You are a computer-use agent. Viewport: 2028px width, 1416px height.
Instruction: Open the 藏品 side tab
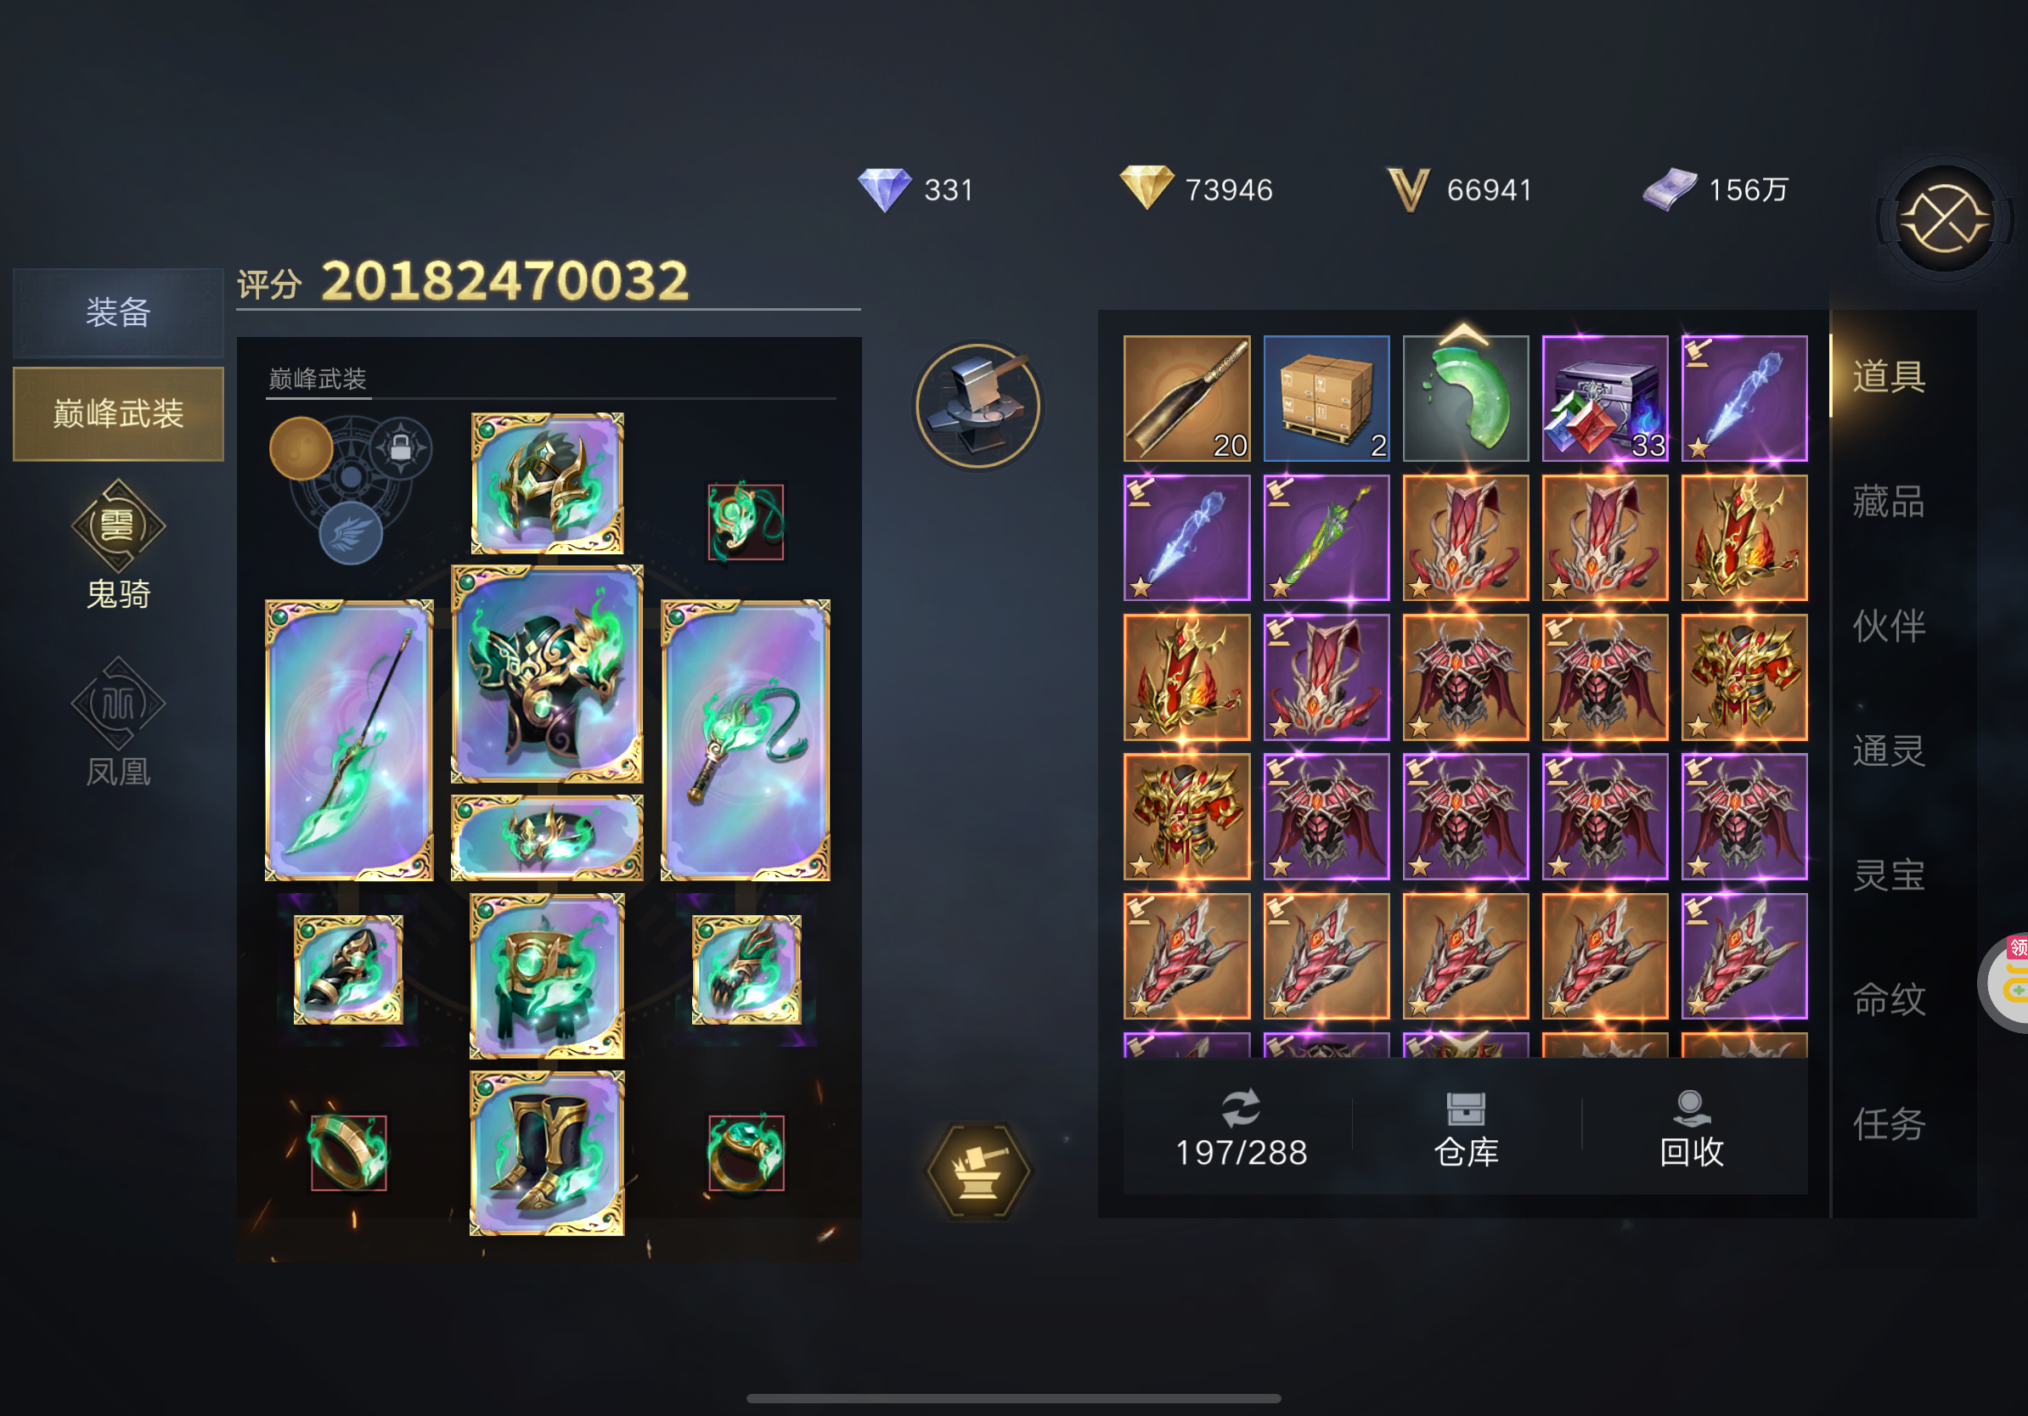[x=1889, y=503]
